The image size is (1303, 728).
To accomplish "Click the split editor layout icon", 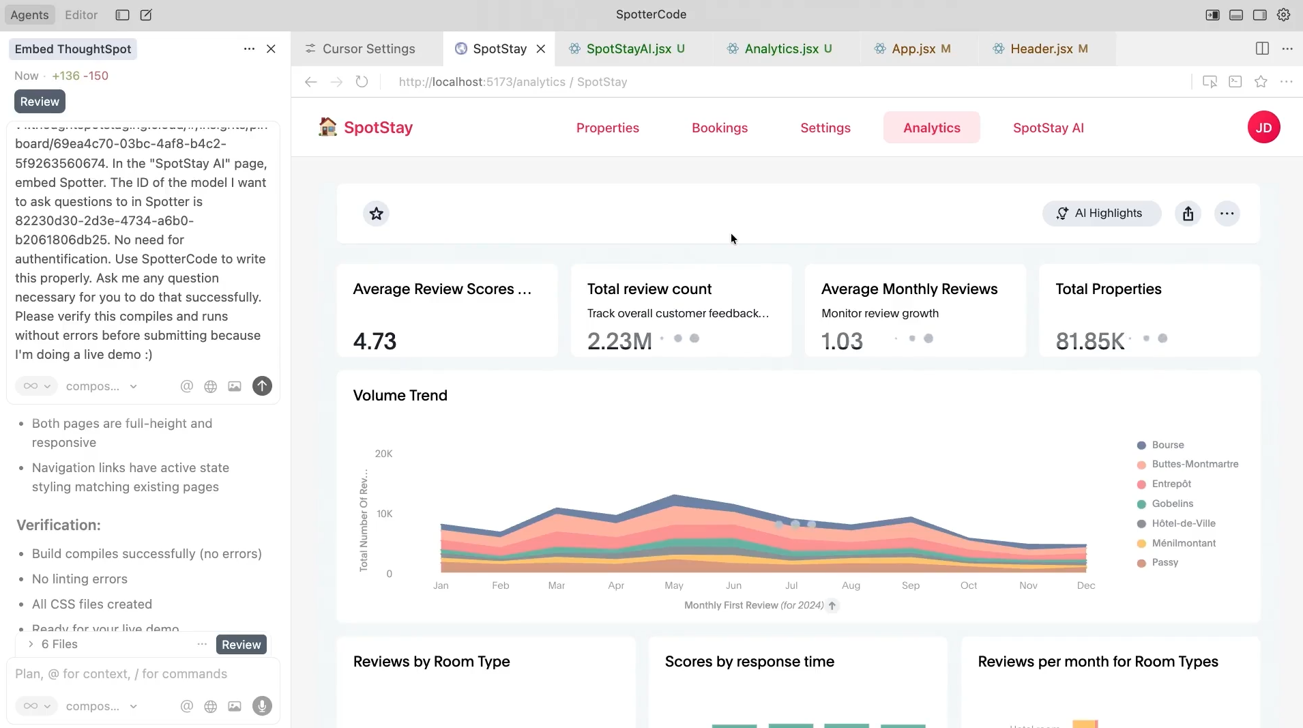I will tap(1262, 48).
